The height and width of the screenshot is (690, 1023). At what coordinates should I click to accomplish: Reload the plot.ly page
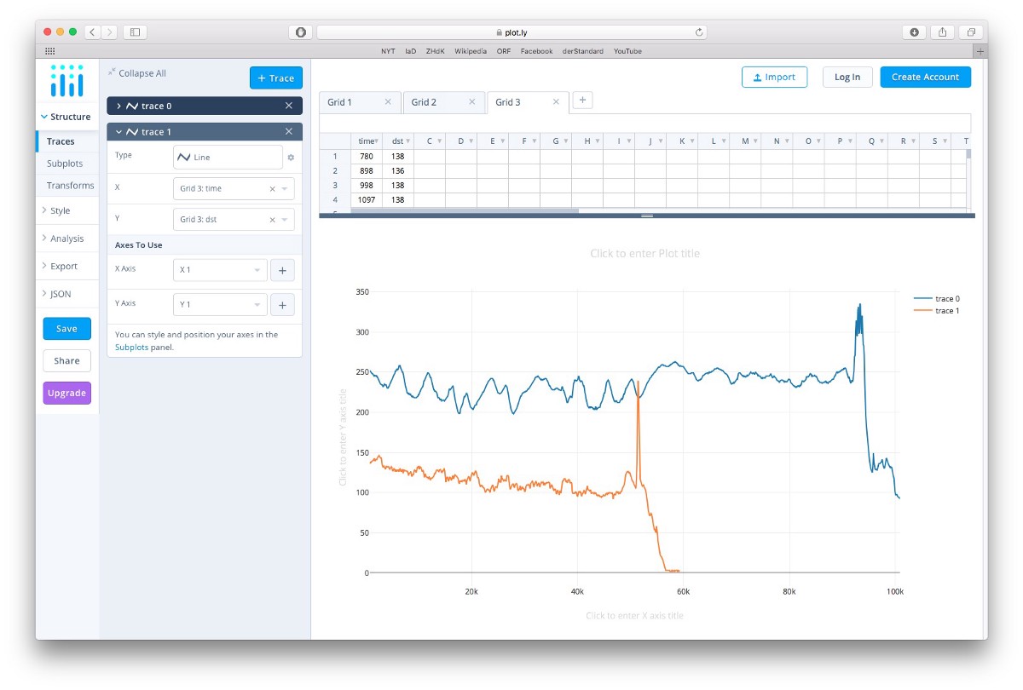pos(699,32)
